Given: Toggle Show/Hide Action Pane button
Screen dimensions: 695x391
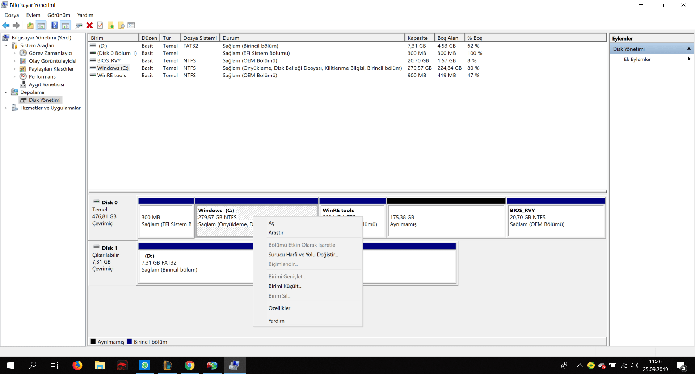Looking at the screenshot, I should (x=66, y=25).
